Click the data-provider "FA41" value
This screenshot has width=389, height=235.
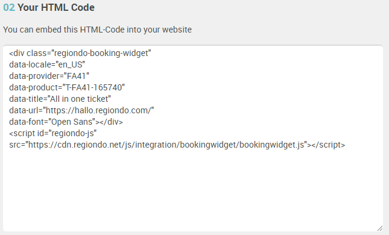pos(78,76)
